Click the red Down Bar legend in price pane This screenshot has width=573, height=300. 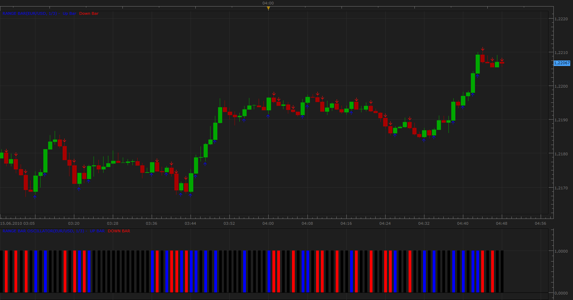tap(89, 13)
